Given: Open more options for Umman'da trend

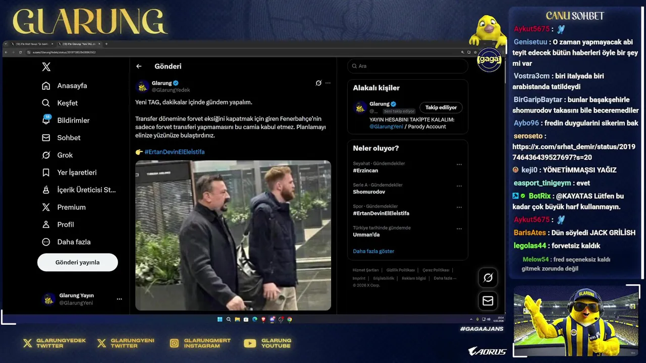Looking at the screenshot, I should pos(459,229).
